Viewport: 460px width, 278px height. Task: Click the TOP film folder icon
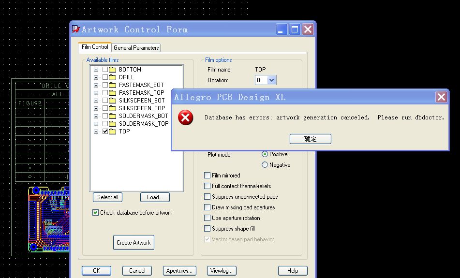(113, 132)
